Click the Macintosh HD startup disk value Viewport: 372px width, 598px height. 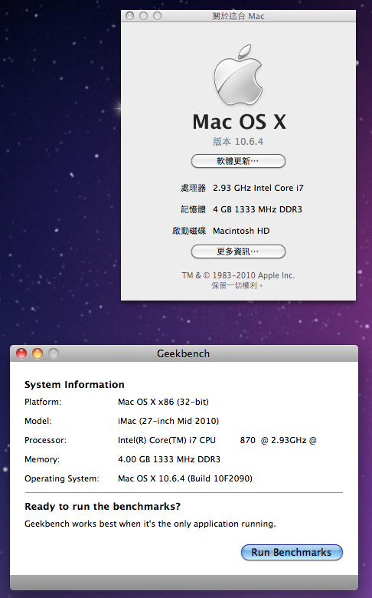(241, 231)
